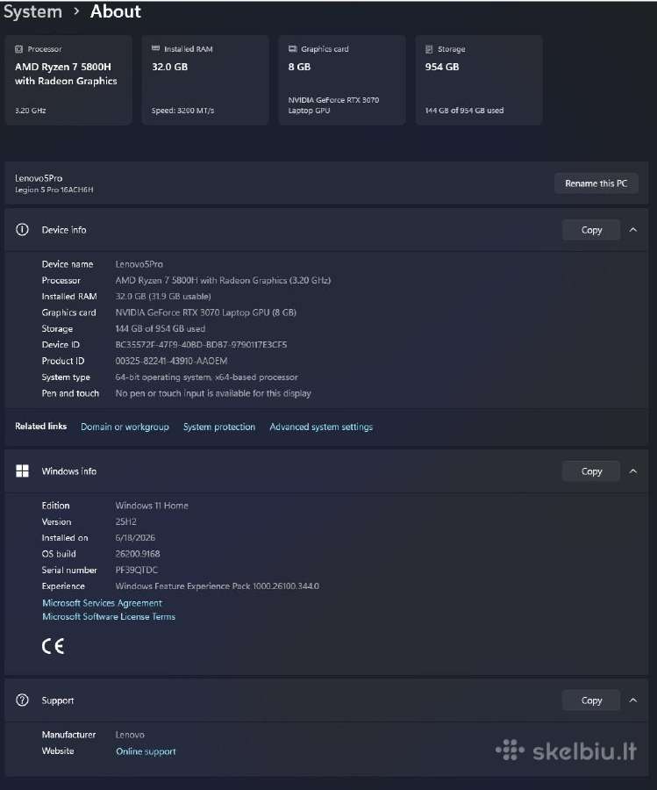The height and width of the screenshot is (790, 657).
Task: Open Lenovo Online support link
Action: pyautogui.click(x=146, y=751)
